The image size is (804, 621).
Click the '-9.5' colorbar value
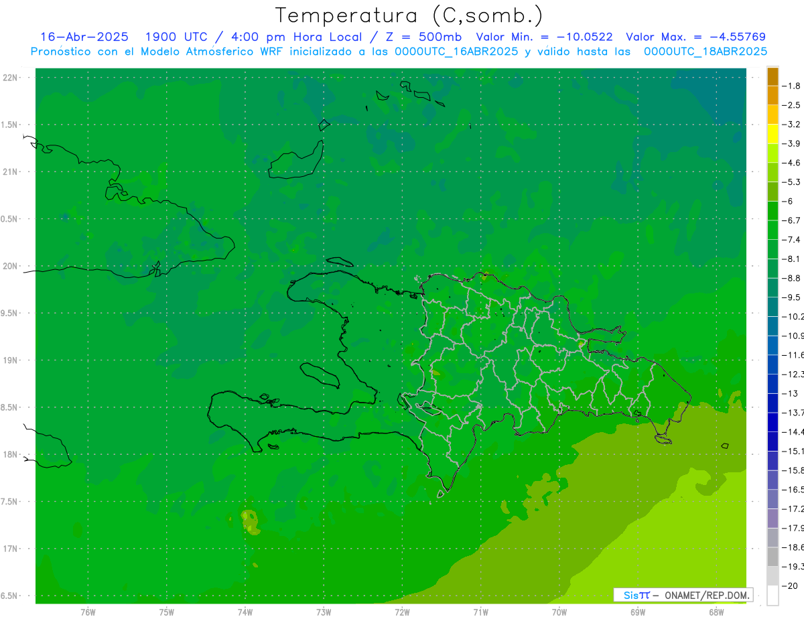[792, 297]
